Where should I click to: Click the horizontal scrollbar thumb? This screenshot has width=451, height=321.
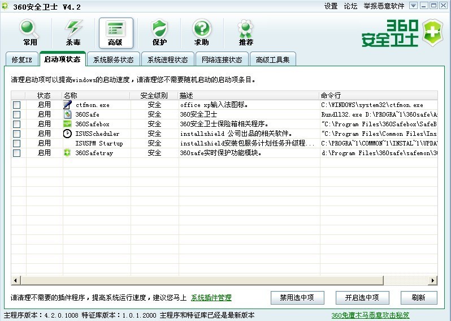(202, 280)
